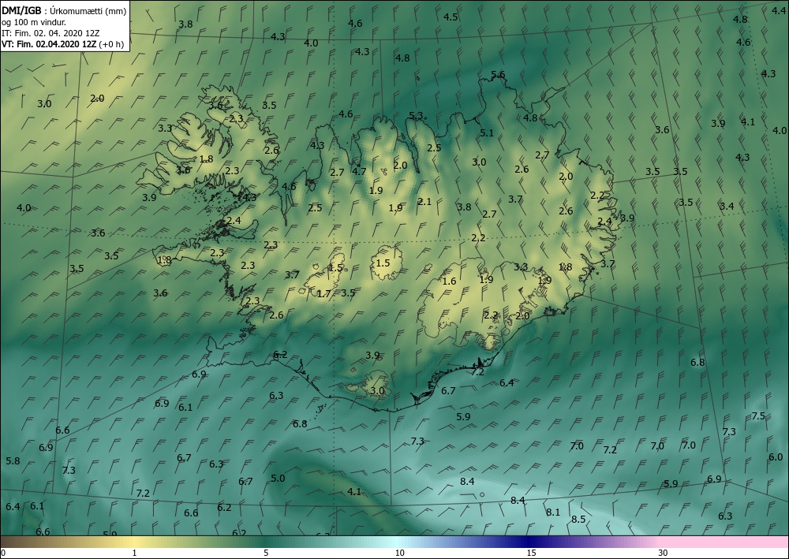Image resolution: width=789 pixels, height=559 pixels.
Task: Click the 5.3 value on the map
Action: tap(416, 116)
